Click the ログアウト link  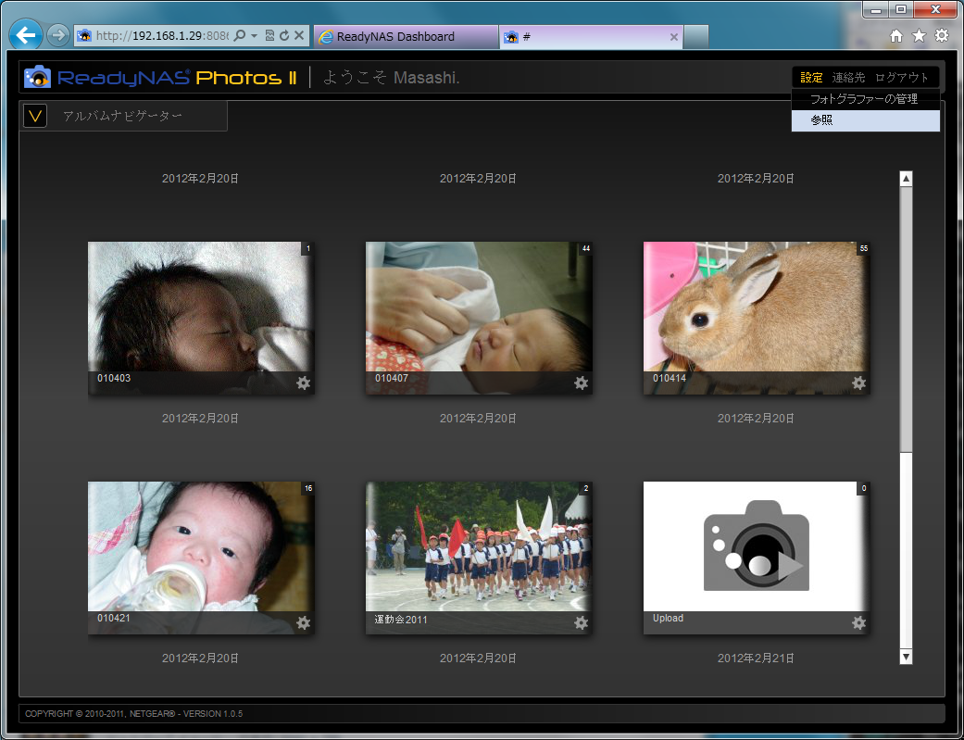pos(901,78)
